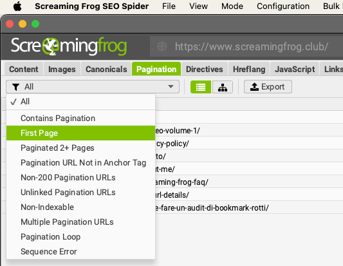Open the Mode menu
343x266 pixels.
(232, 6)
